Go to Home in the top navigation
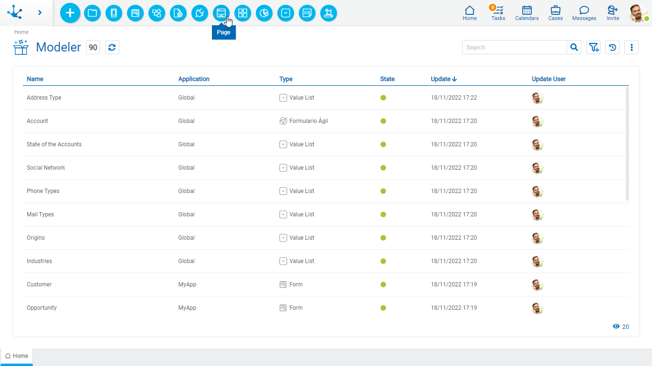This screenshot has height=366, width=652. (470, 13)
